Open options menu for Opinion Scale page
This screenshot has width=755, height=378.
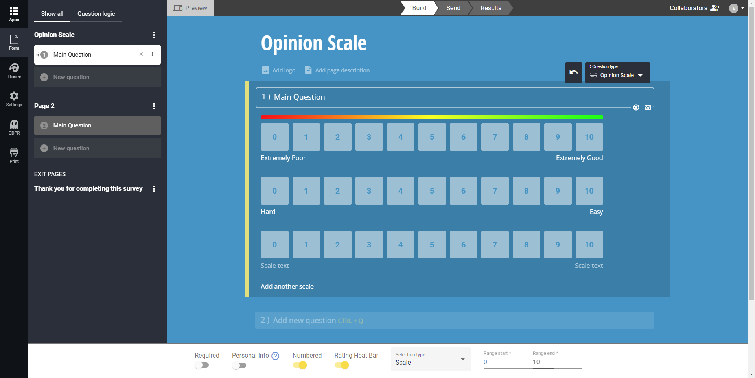[x=154, y=35]
